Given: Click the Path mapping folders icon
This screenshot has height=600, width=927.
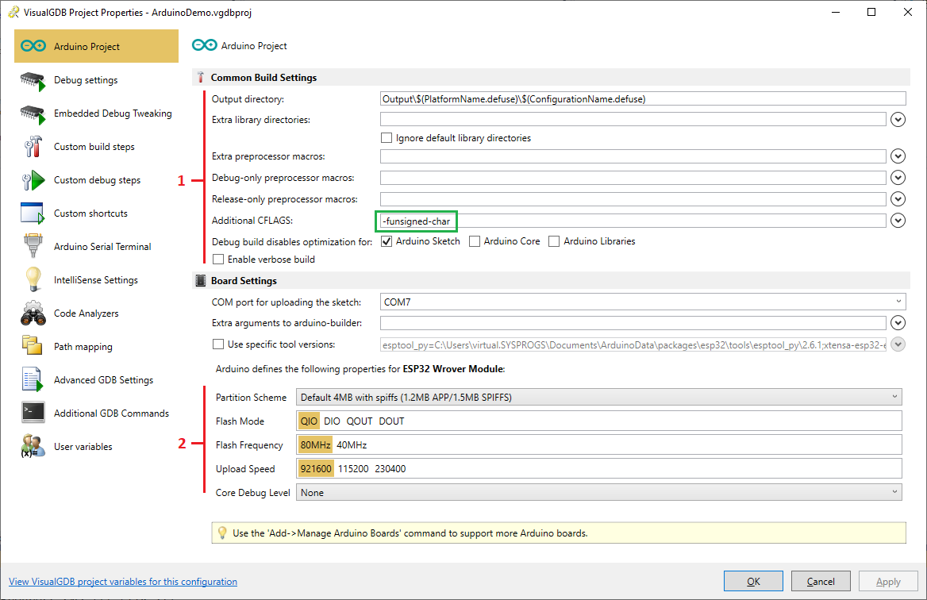Looking at the screenshot, I should pyautogui.click(x=33, y=346).
